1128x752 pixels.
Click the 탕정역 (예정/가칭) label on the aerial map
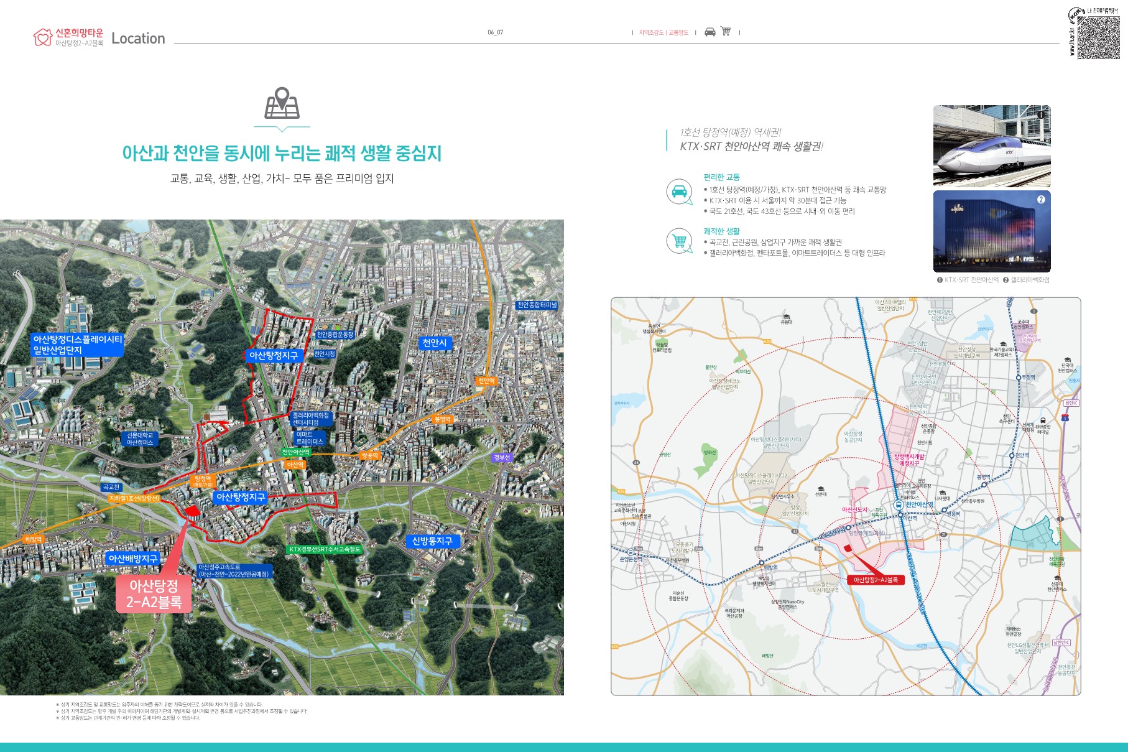tap(203, 481)
